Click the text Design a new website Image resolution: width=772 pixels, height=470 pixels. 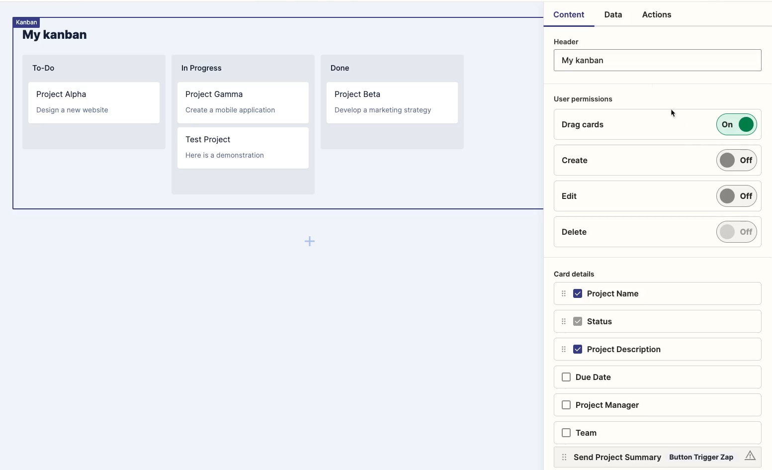tap(72, 110)
